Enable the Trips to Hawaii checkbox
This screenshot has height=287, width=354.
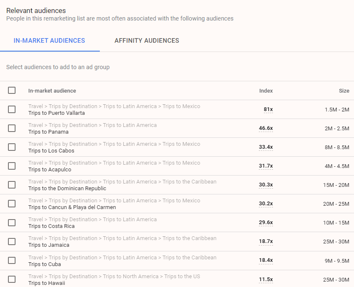(x=12, y=279)
